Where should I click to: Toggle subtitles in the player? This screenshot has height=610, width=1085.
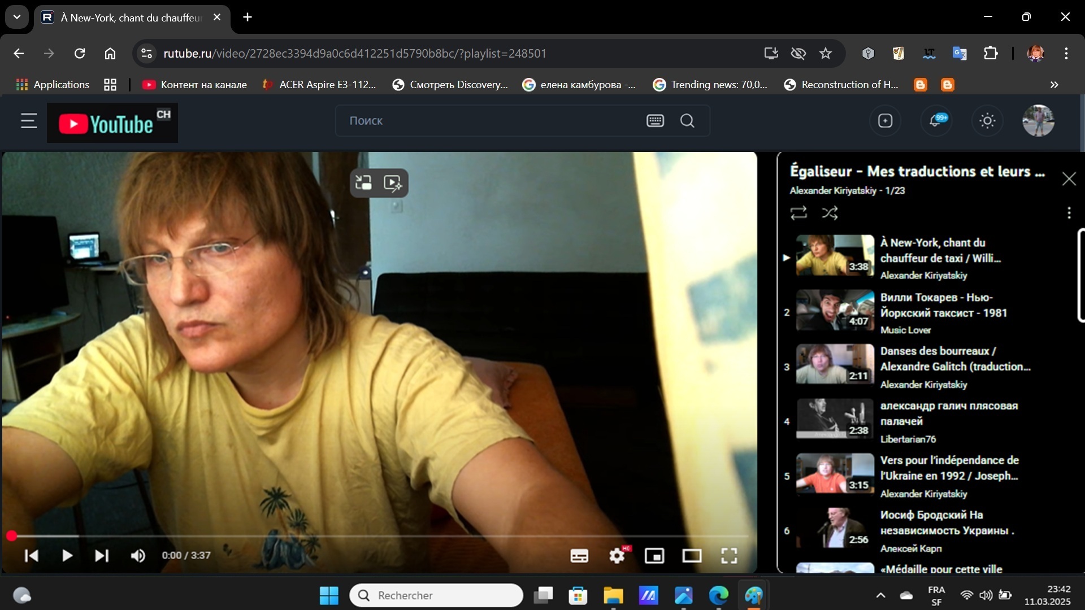click(x=579, y=556)
